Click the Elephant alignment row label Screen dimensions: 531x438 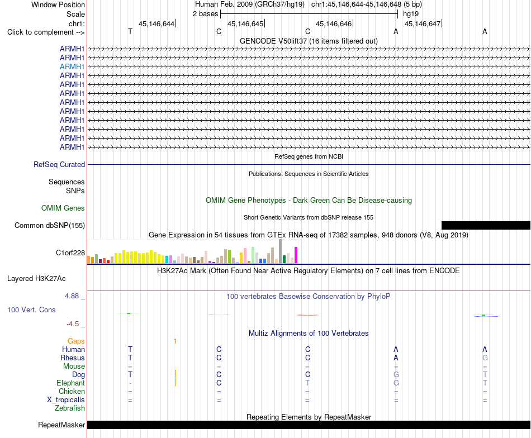(70, 383)
